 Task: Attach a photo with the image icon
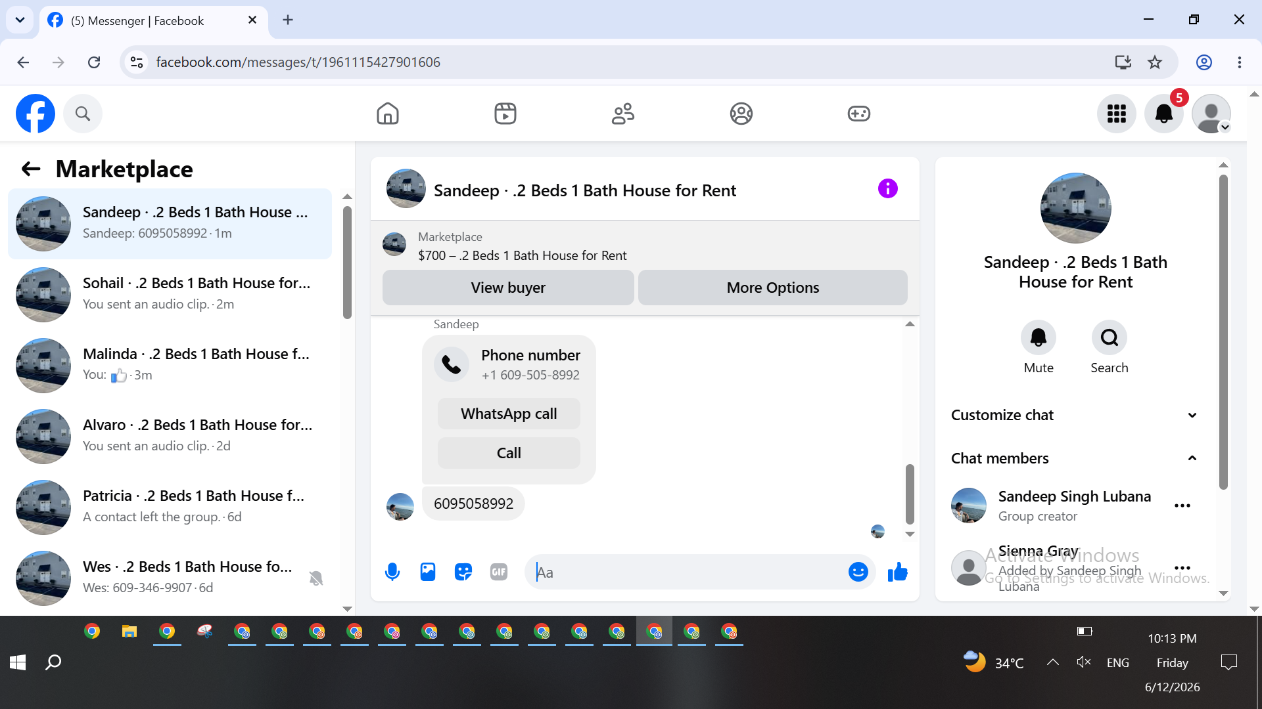point(428,572)
